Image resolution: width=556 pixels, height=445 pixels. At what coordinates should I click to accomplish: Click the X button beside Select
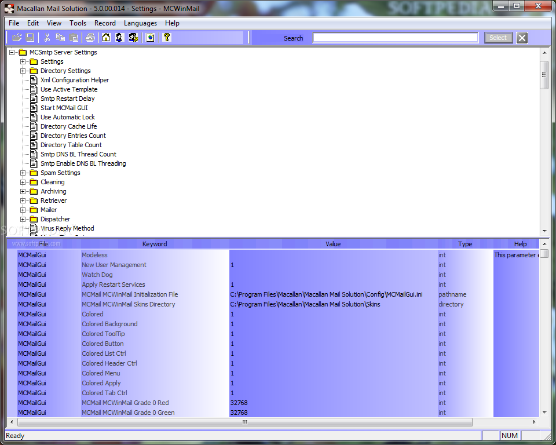522,38
